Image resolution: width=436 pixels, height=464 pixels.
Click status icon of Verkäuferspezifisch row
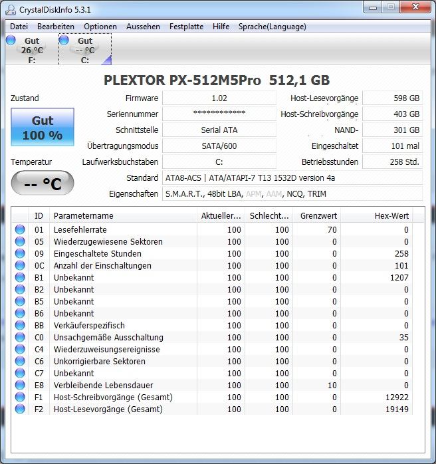(20, 325)
